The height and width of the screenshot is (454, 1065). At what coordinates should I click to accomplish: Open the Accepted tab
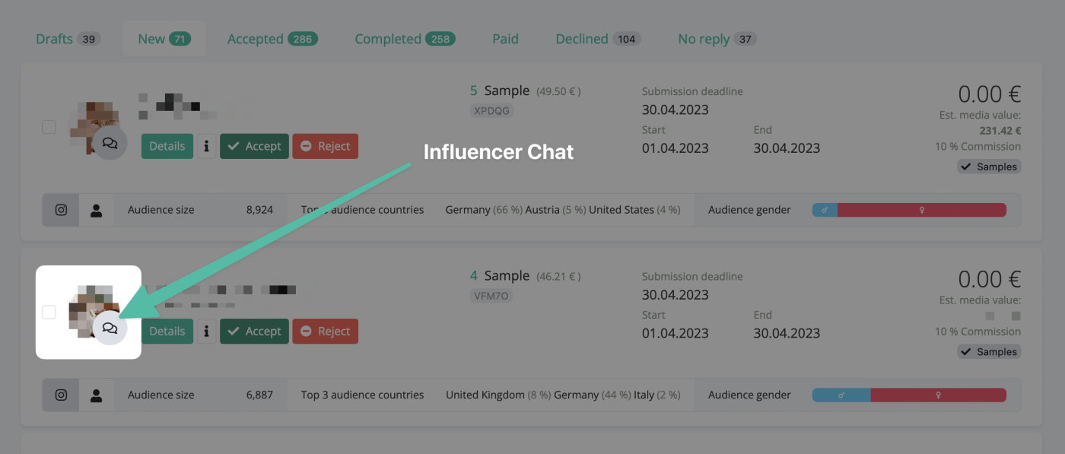256,39
